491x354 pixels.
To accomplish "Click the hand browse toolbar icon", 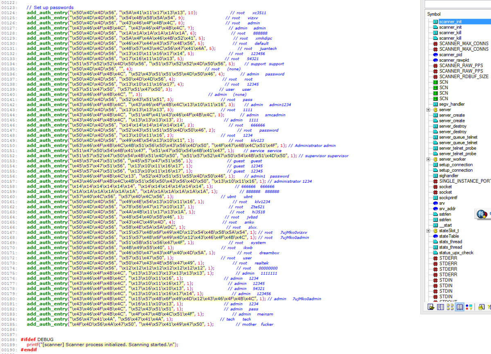I will pyautogui.click(x=481, y=307).
